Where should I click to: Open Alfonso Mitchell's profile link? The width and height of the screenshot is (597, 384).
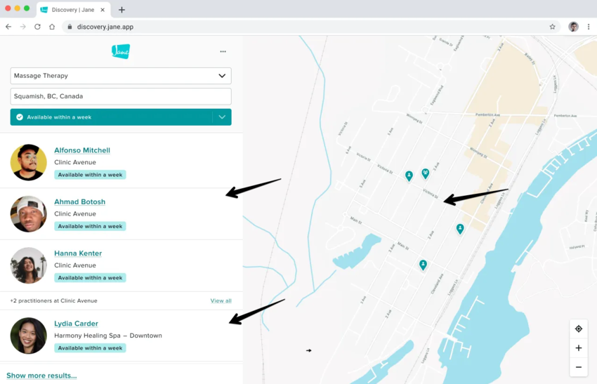82,150
